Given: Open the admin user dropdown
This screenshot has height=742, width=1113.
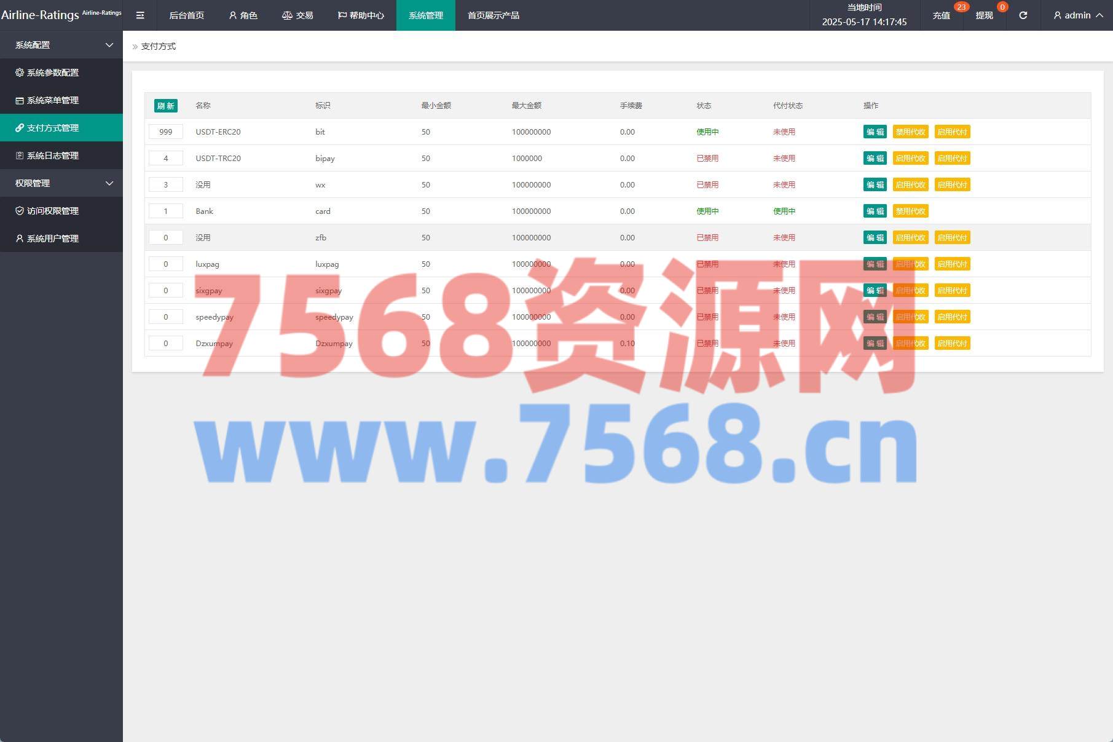Looking at the screenshot, I should pyautogui.click(x=1077, y=15).
